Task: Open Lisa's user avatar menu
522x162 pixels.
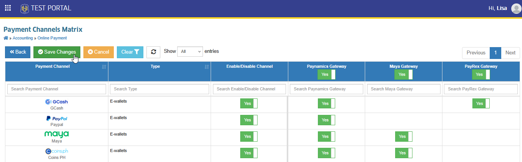Action: click(516, 8)
